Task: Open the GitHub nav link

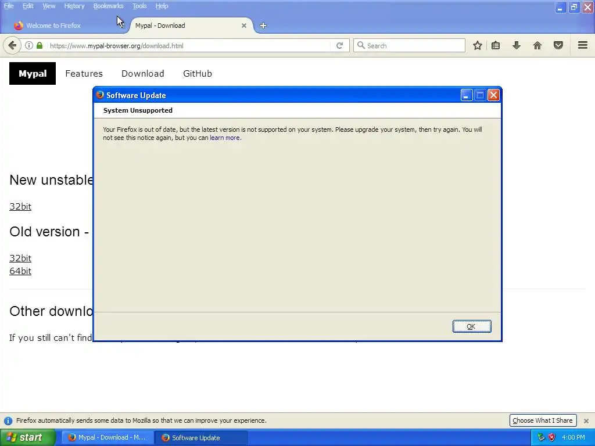Action: pyautogui.click(x=198, y=73)
